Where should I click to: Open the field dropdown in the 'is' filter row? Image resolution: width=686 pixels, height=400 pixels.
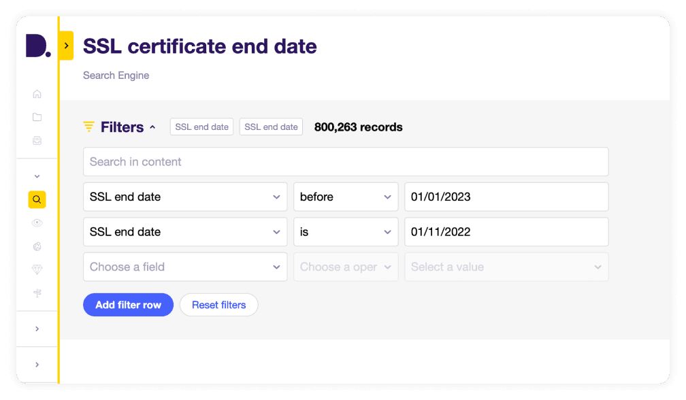click(185, 232)
